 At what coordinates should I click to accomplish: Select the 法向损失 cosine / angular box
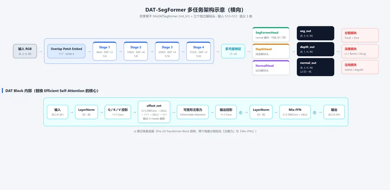point(360,67)
